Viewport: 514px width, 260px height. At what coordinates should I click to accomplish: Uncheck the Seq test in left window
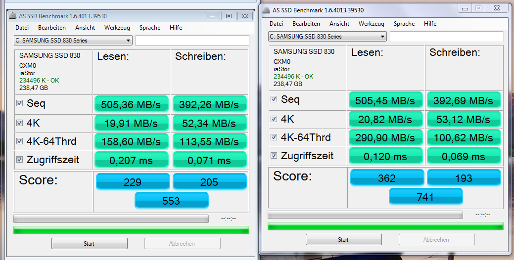pyautogui.click(x=20, y=103)
